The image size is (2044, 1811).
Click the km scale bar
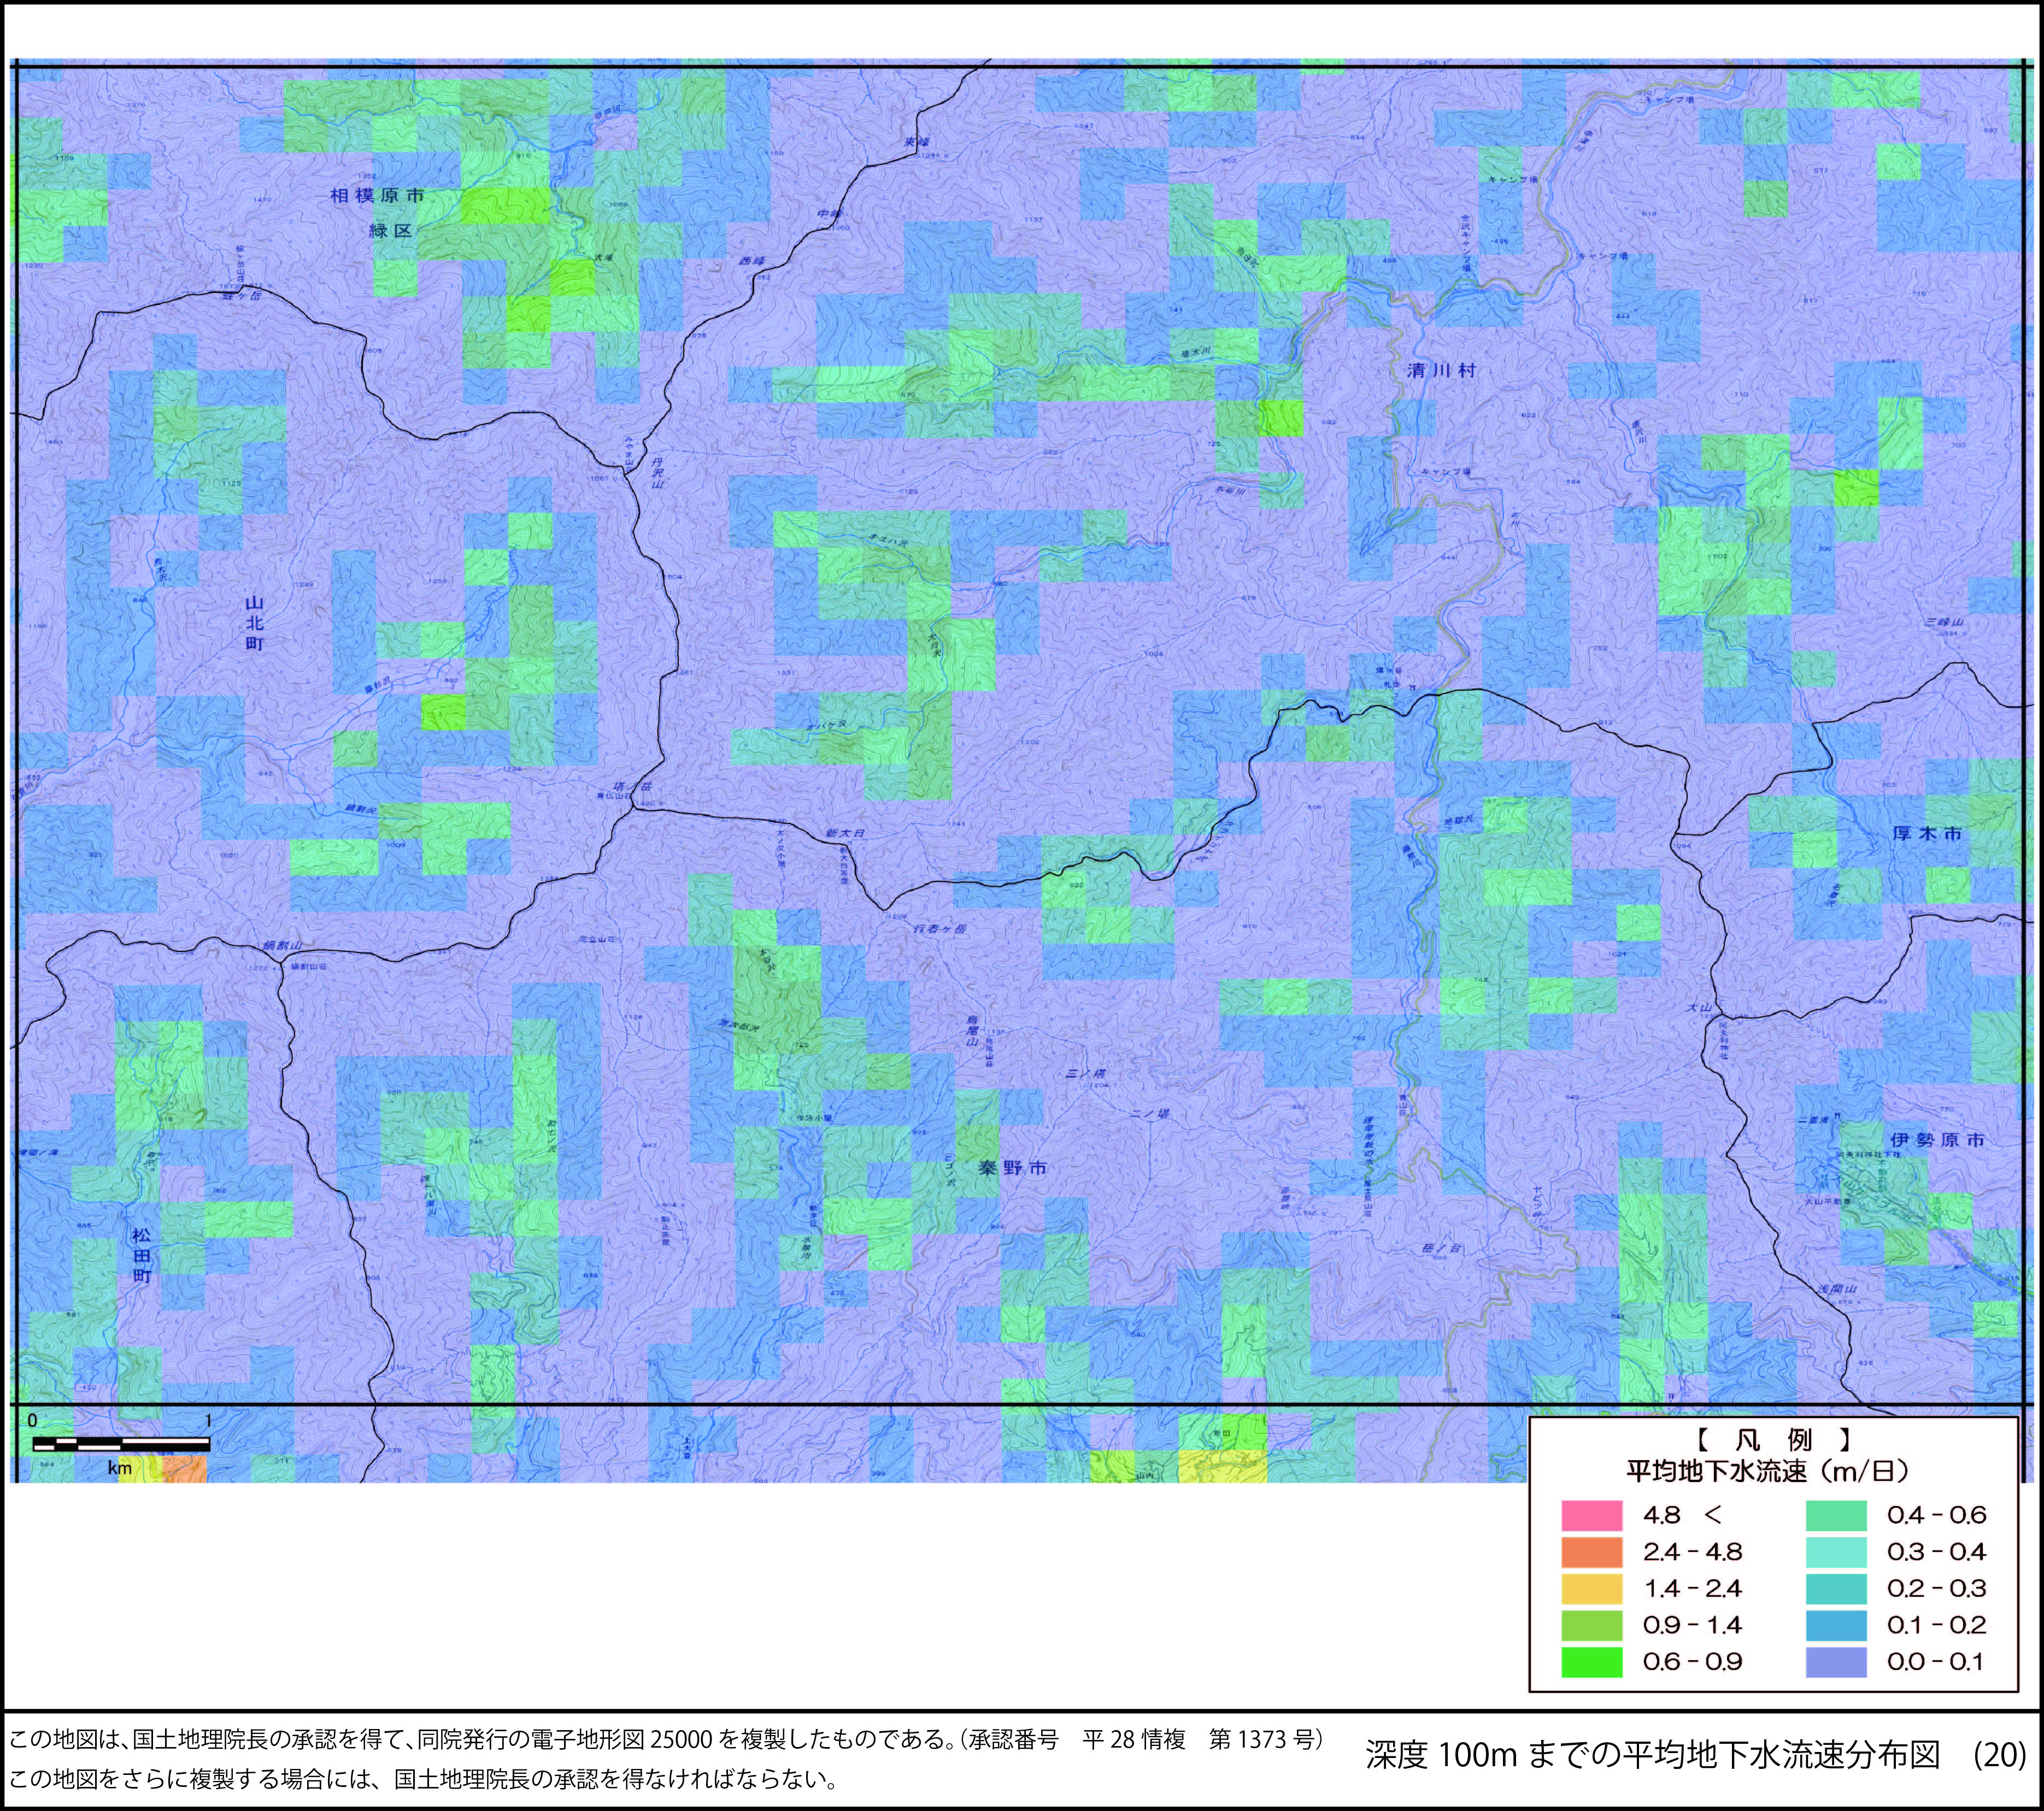121,1443
